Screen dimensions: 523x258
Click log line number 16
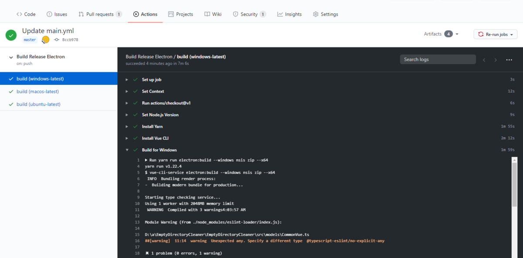tap(137, 241)
